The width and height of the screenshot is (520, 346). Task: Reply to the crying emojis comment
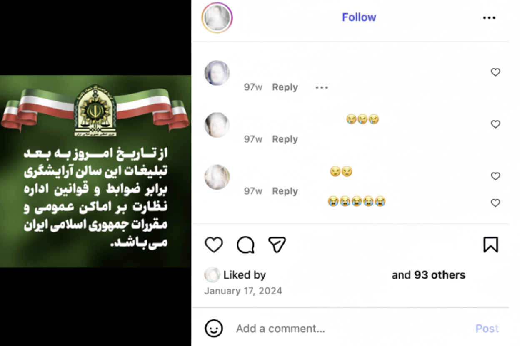click(x=285, y=139)
